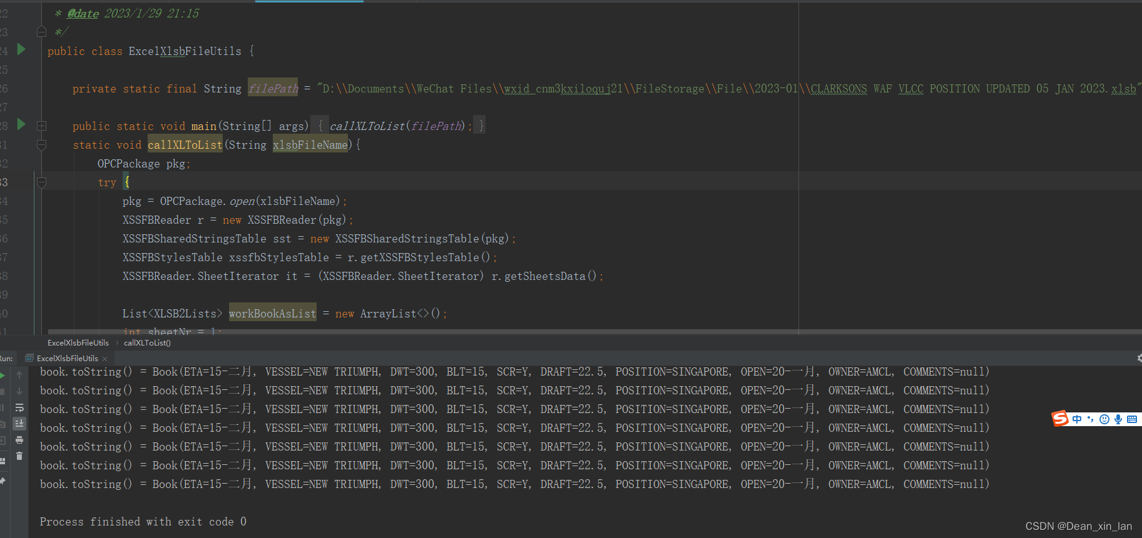Viewport: 1142px width, 538px height.
Task: Click the workBookAsList variable
Action: [272, 313]
